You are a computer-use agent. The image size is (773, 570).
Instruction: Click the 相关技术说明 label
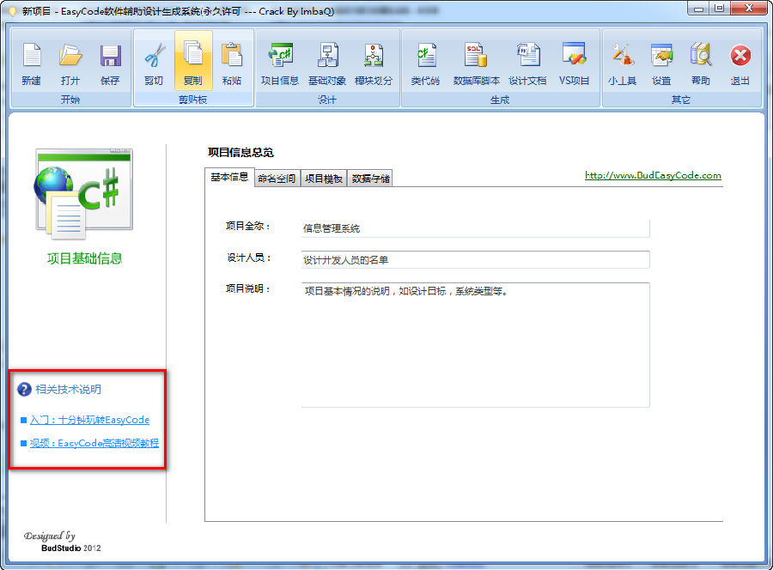pyautogui.click(x=69, y=390)
